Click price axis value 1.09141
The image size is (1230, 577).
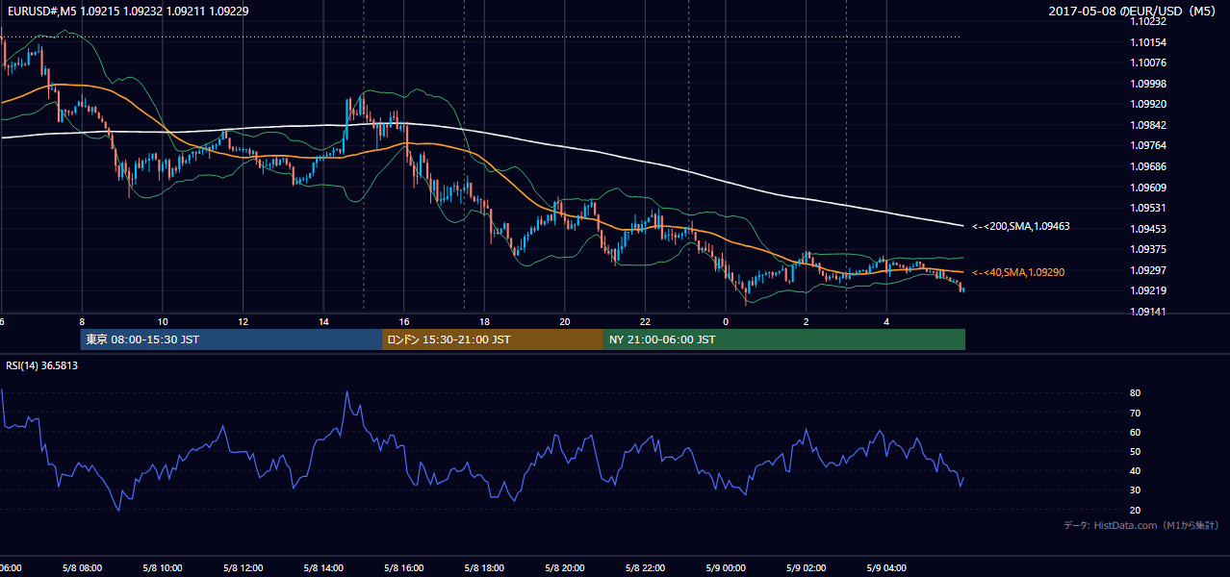coord(1148,312)
